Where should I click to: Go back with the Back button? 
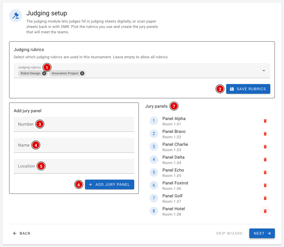click(22, 233)
